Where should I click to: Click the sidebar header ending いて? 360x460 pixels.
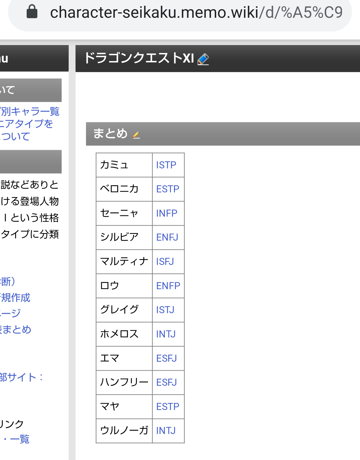point(31,90)
